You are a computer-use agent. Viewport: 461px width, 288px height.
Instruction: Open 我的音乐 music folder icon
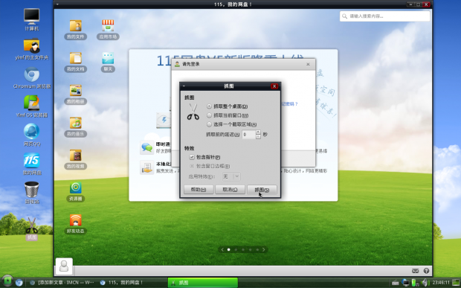76,127
